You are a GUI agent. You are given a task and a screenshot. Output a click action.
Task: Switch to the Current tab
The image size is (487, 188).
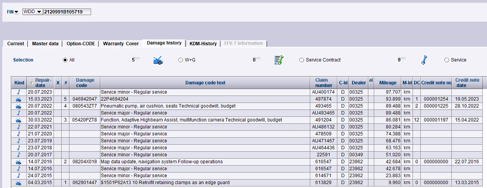[x=16, y=44]
